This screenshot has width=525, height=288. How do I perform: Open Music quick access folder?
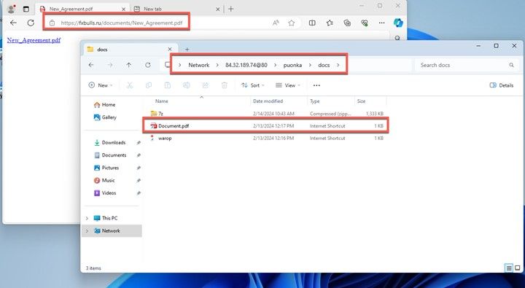coord(104,181)
